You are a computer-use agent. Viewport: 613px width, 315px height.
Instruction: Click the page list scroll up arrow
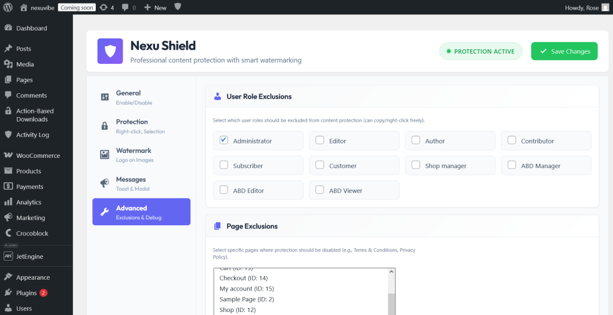(x=392, y=272)
